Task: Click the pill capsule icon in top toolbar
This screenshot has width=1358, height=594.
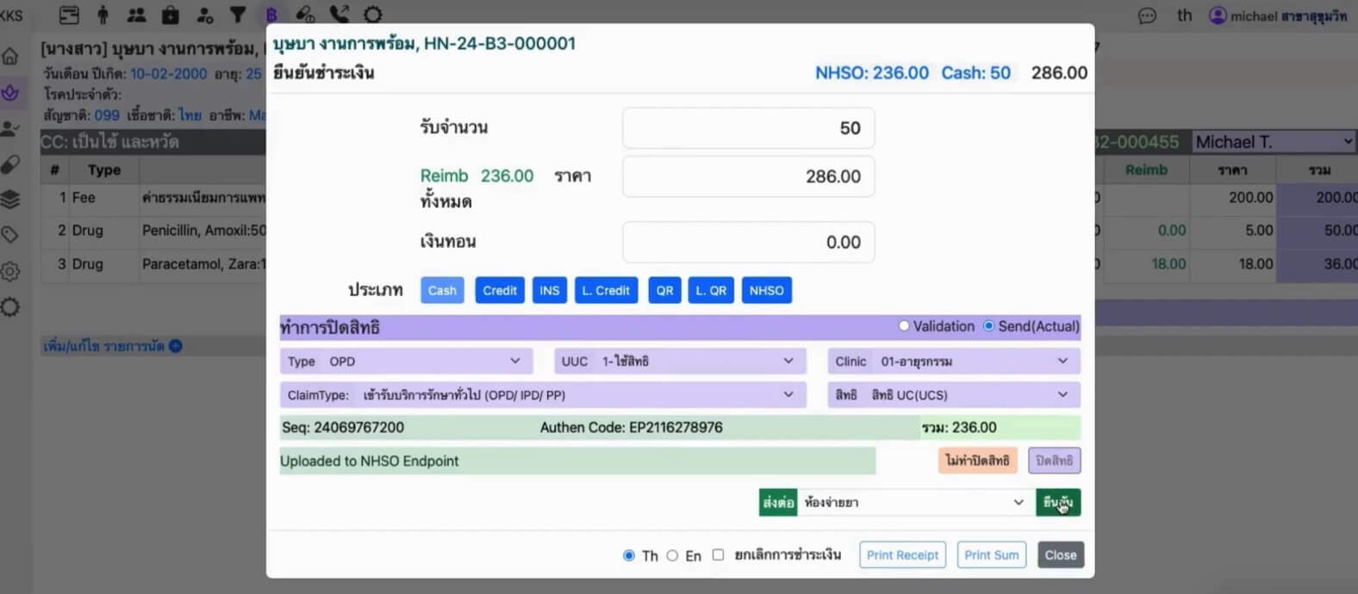Action: (x=305, y=15)
